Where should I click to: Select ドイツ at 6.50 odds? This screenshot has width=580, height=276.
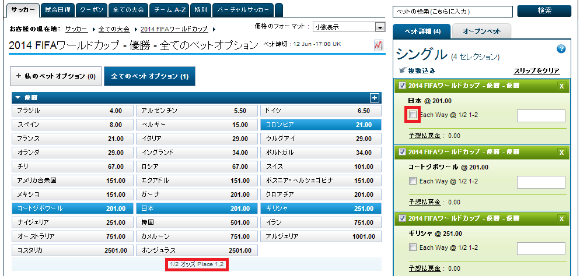coord(321,111)
